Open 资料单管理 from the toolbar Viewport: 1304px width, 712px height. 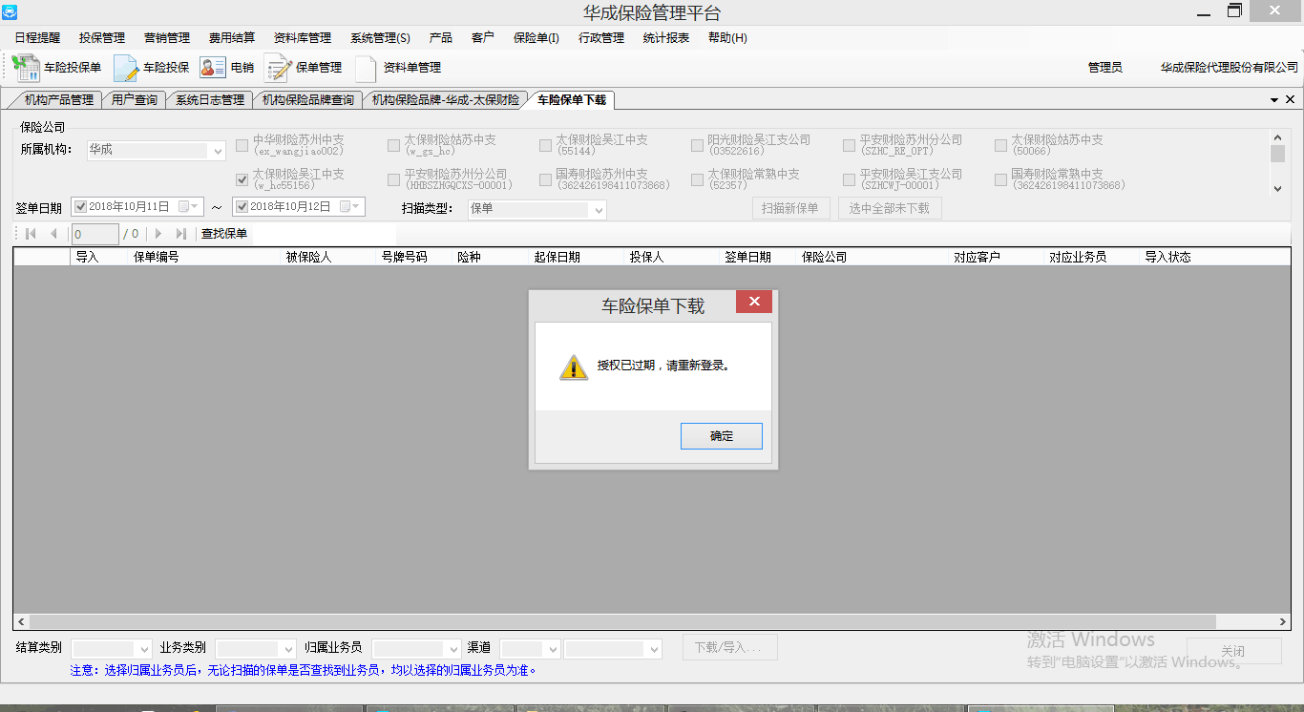point(397,68)
